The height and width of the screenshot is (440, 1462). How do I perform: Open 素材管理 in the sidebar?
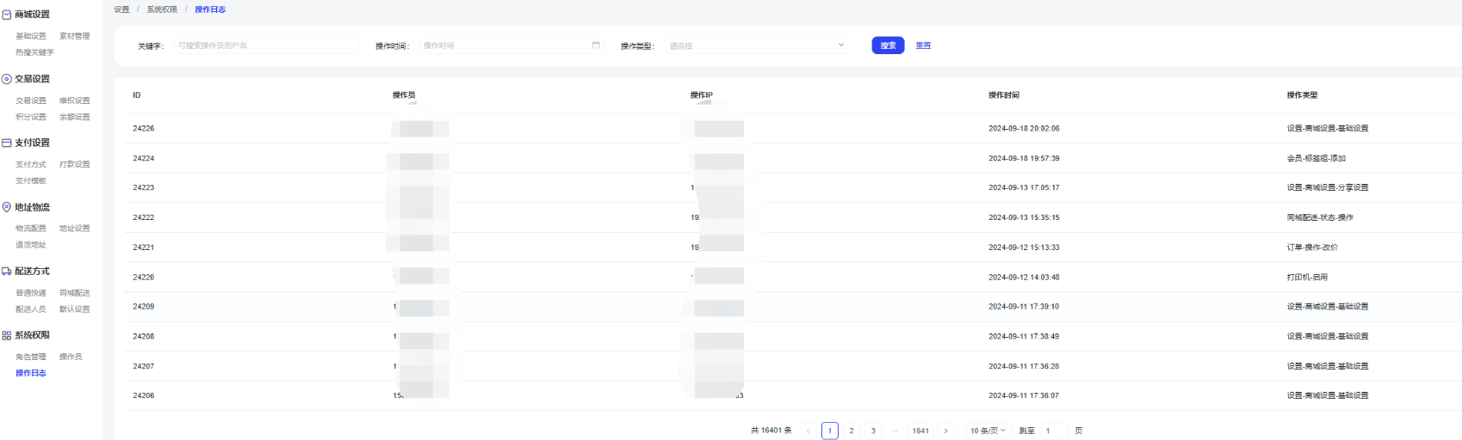coord(74,36)
